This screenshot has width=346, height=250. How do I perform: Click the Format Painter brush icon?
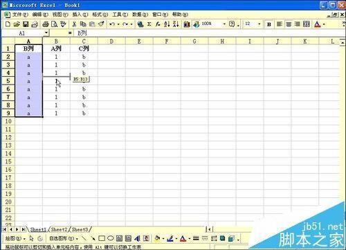tap(101, 24)
